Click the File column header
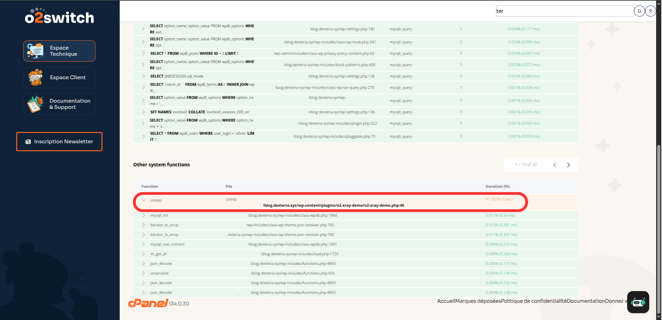The width and height of the screenshot is (662, 320). (229, 186)
